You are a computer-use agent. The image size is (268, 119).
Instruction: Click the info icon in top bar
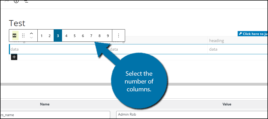click(16, 1)
